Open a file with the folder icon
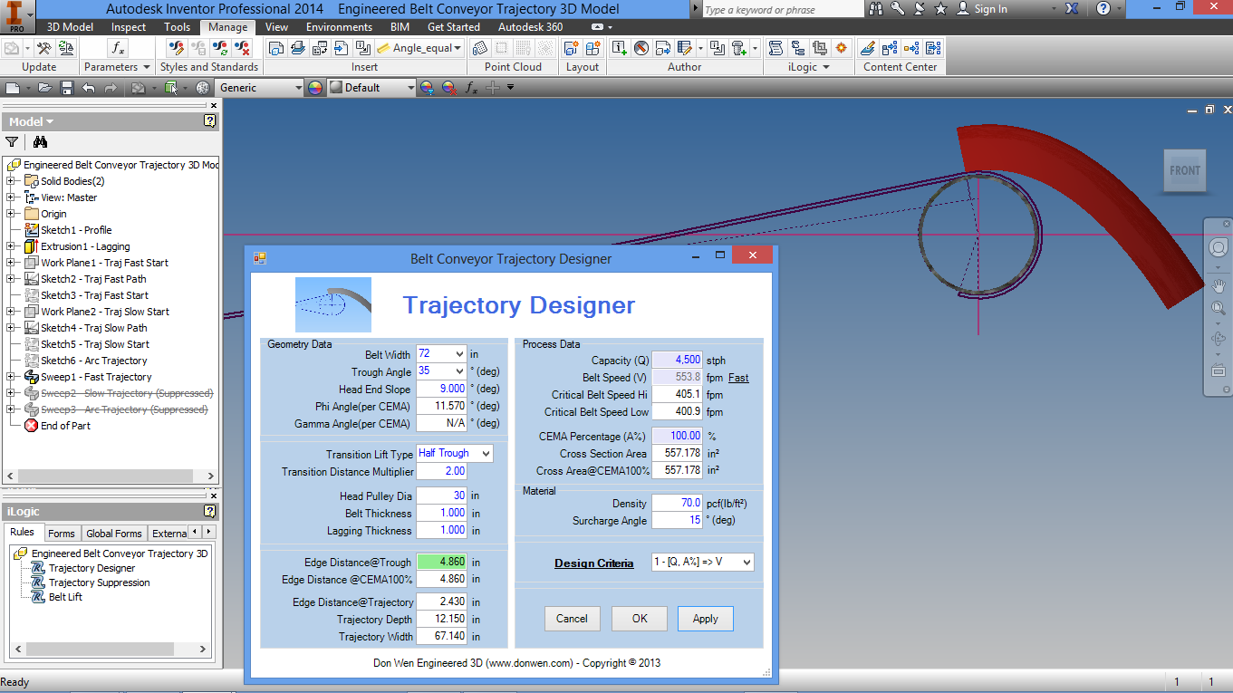The image size is (1233, 693). [x=44, y=88]
